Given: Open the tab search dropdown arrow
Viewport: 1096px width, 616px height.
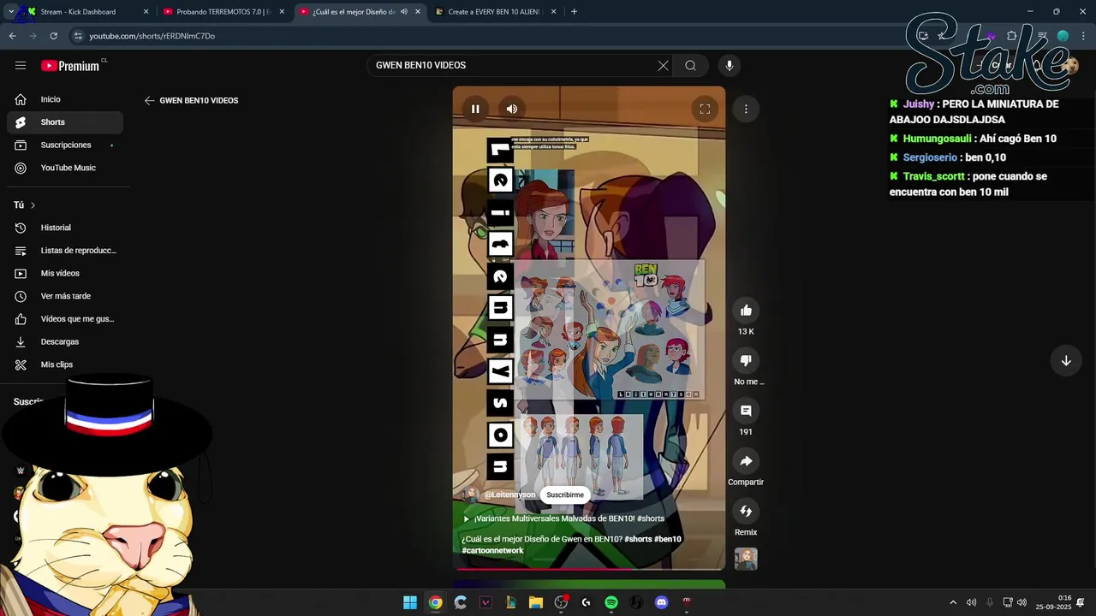Looking at the screenshot, I should (x=11, y=12).
